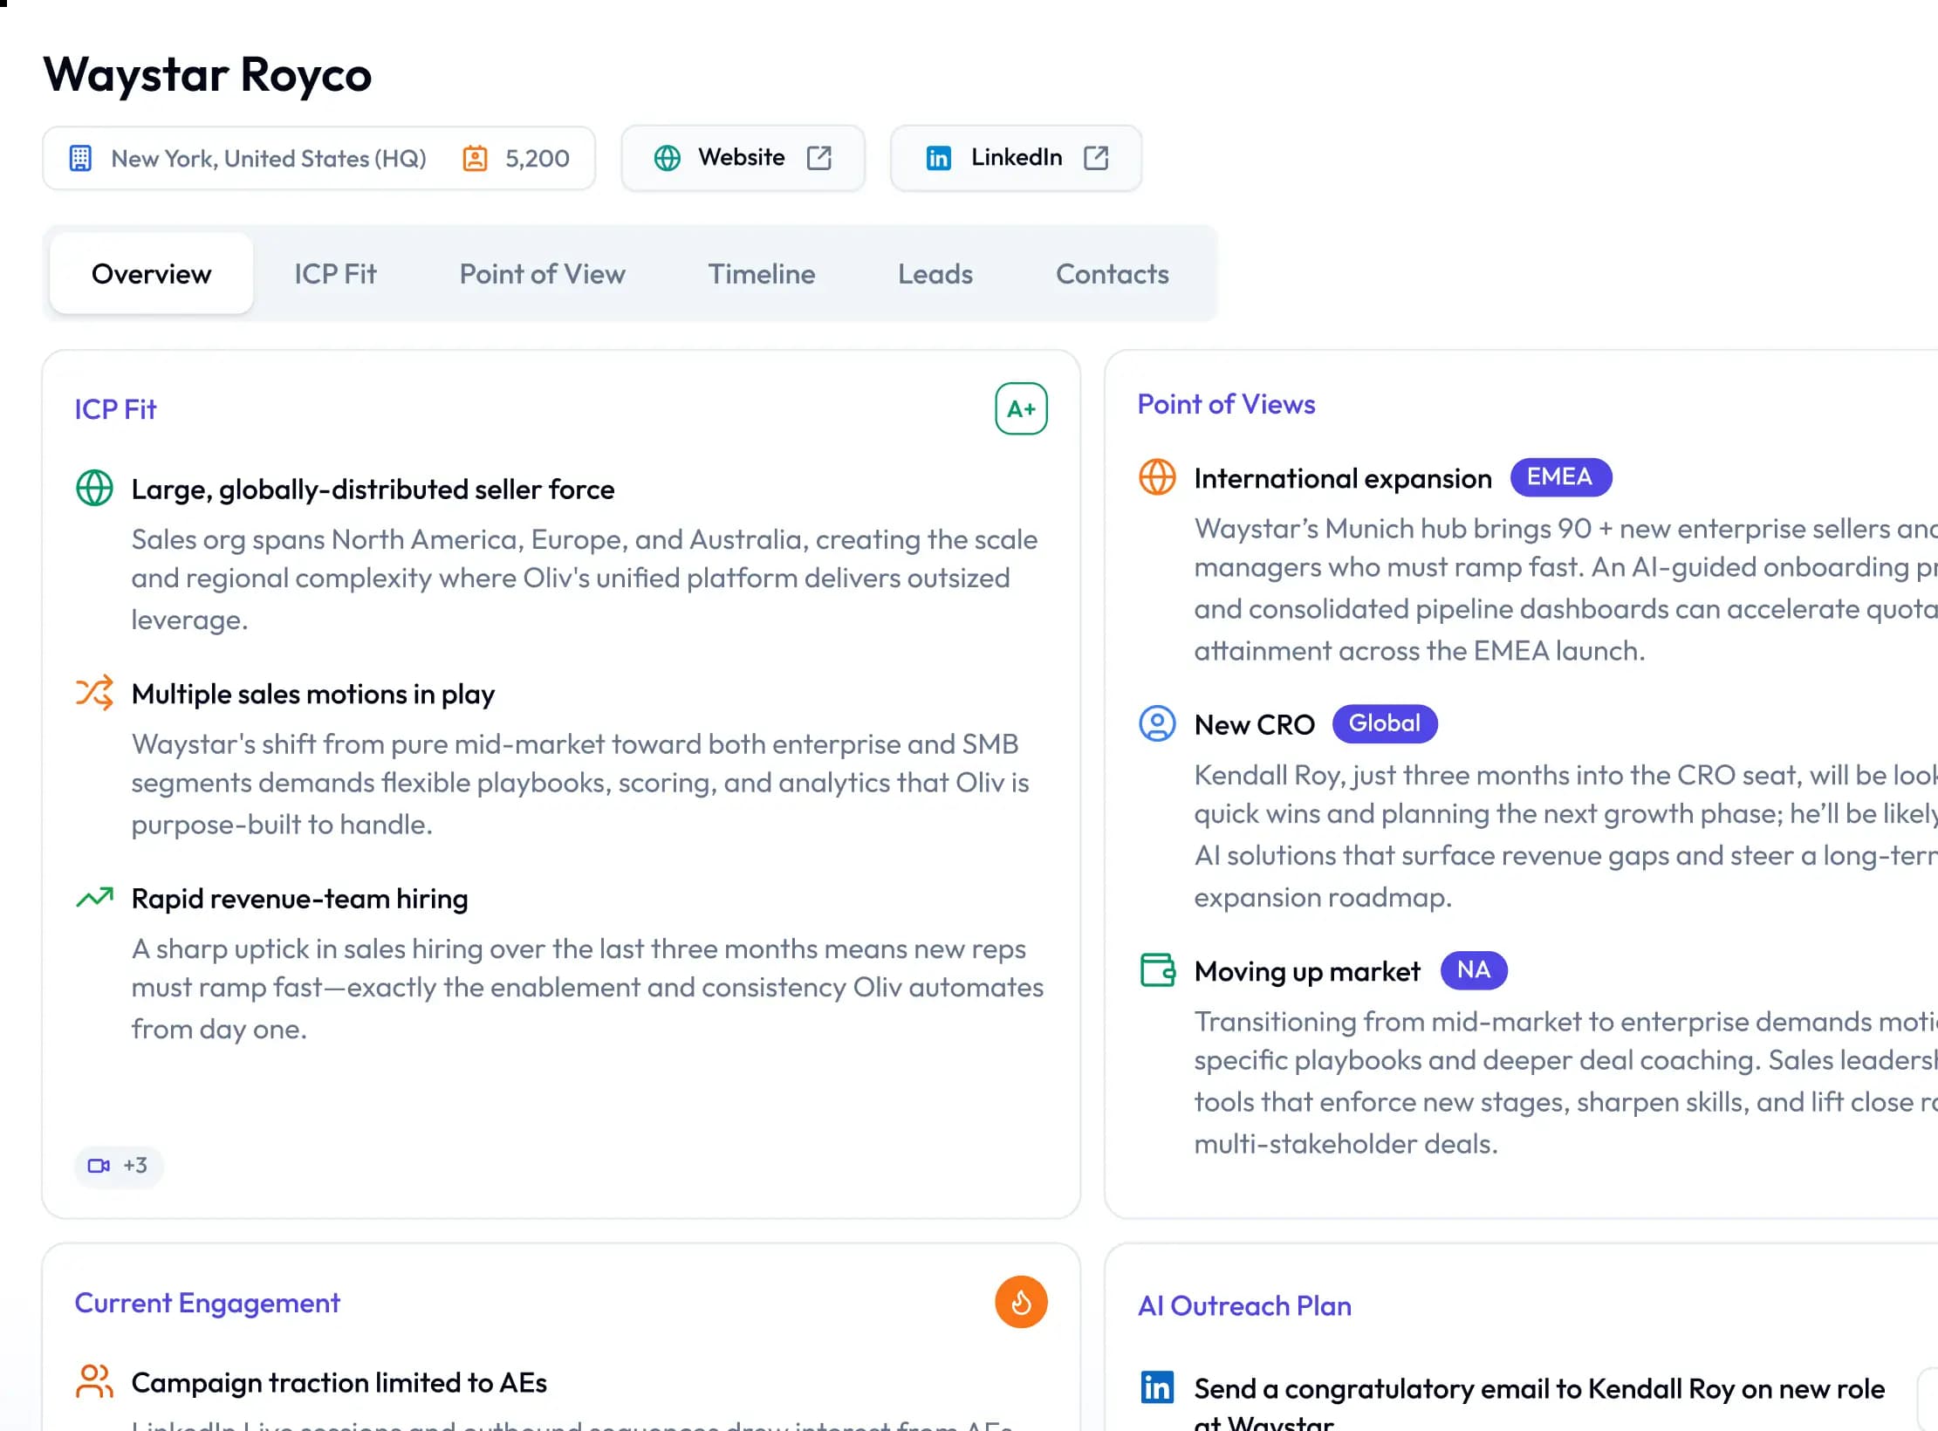Click the video camera +3 chip

pos(119,1166)
